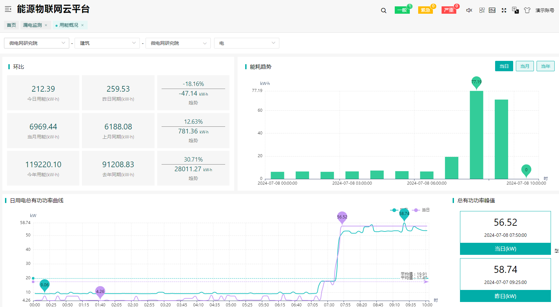Click the 77.19 peak bar marker
This screenshot has height=307, width=559.
click(x=476, y=82)
